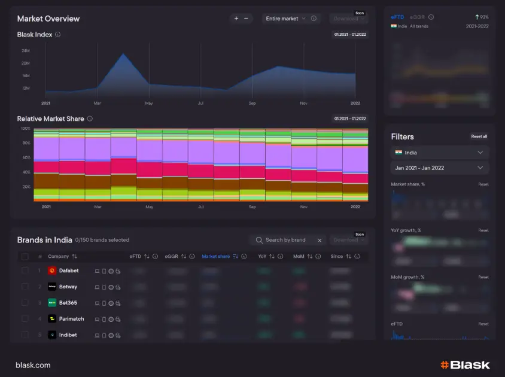Clear the brand search with the X icon

[x=320, y=240]
